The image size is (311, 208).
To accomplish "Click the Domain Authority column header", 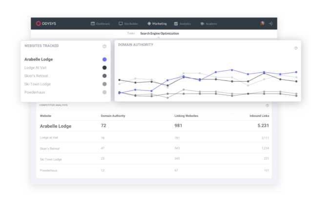I will pyautogui.click(x=113, y=116).
